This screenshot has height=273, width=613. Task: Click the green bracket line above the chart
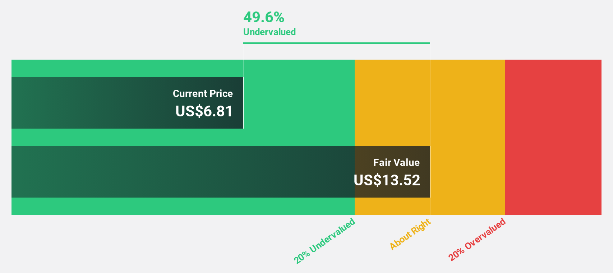[x=336, y=43]
